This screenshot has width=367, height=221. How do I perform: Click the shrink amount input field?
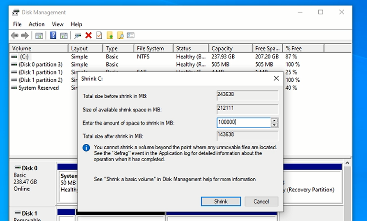pyautogui.click(x=243, y=122)
